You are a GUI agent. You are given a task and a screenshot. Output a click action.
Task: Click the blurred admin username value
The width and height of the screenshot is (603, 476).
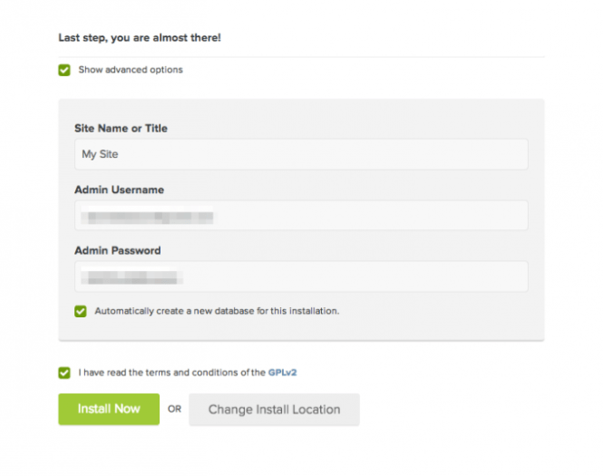pyautogui.click(x=147, y=216)
